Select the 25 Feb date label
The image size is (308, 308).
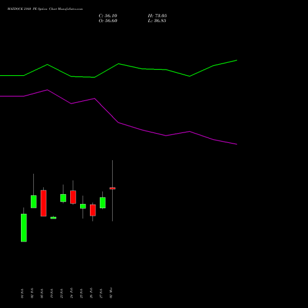click(81, 293)
